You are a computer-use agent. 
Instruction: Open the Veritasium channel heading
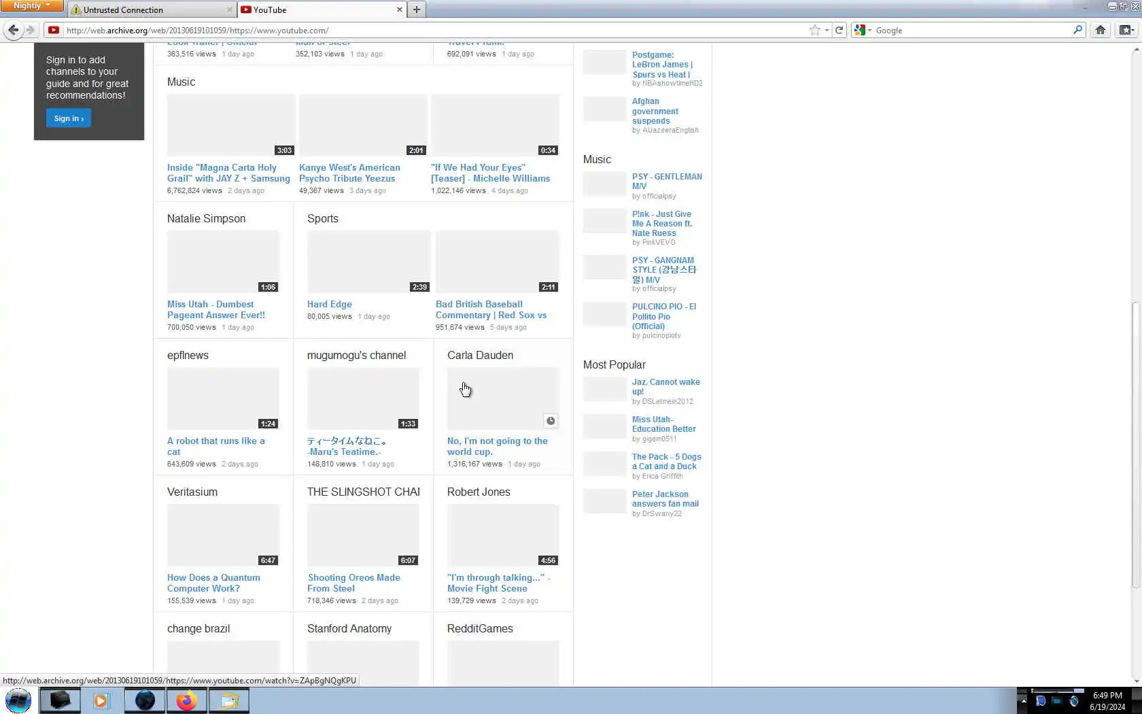[x=192, y=492]
